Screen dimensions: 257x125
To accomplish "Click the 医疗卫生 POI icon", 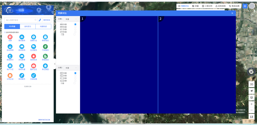I will pos(34,66).
